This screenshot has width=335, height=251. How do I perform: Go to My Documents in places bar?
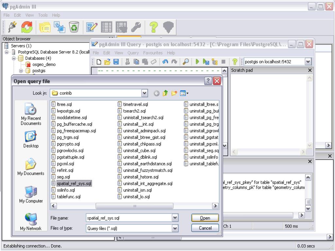point(31,167)
